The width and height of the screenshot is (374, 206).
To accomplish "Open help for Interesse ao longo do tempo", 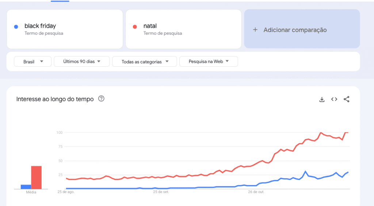I will tap(102, 99).
